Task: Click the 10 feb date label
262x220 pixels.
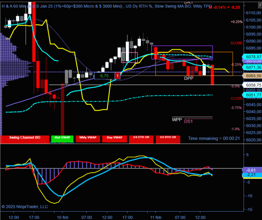Action: tap(62, 217)
